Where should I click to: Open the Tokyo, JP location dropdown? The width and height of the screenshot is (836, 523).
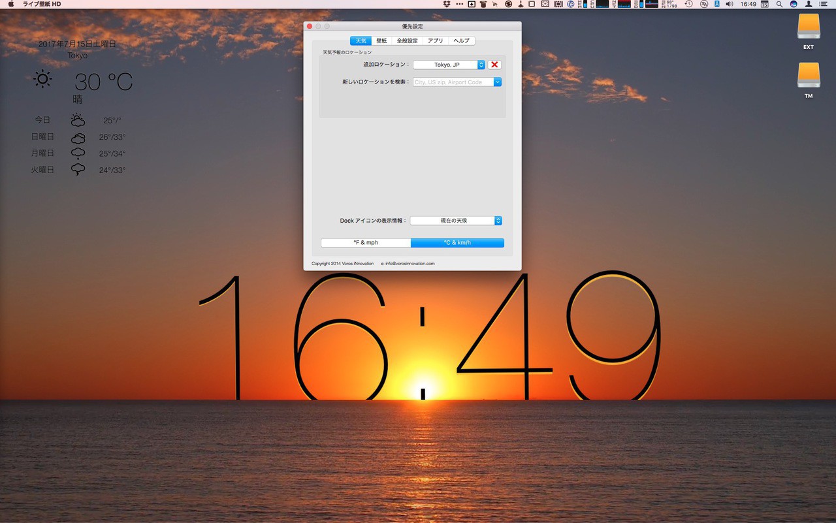pyautogui.click(x=449, y=65)
